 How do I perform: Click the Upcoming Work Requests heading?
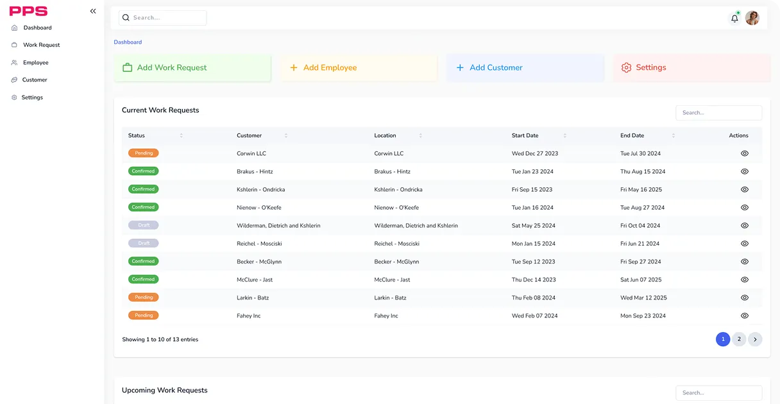[x=165, y=390]
